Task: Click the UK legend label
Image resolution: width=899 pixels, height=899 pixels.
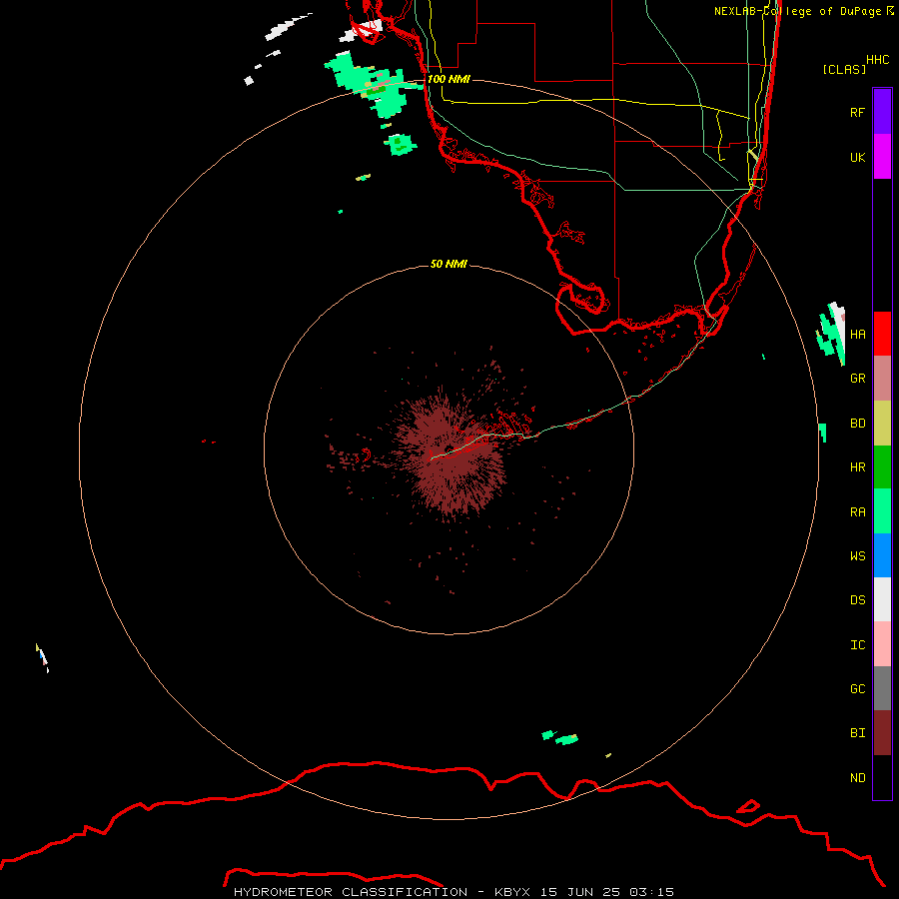Action: coord(857,157)
